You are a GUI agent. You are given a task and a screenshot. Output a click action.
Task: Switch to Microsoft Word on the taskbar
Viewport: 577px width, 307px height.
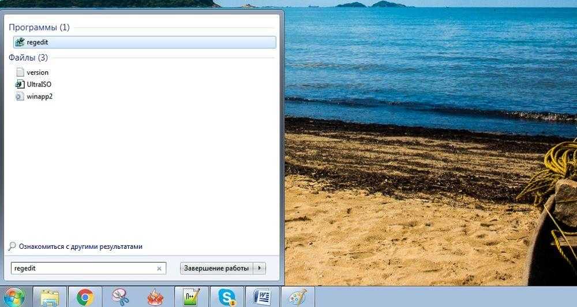click(x=262, y=297)
